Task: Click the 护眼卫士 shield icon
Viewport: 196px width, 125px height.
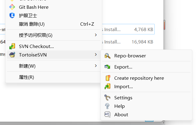Action: (x=12, y=15)
